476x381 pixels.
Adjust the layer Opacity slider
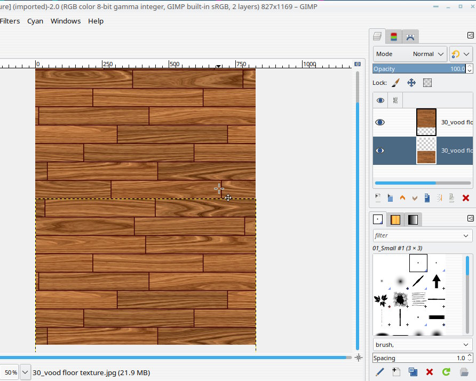(x=419, y=69)
